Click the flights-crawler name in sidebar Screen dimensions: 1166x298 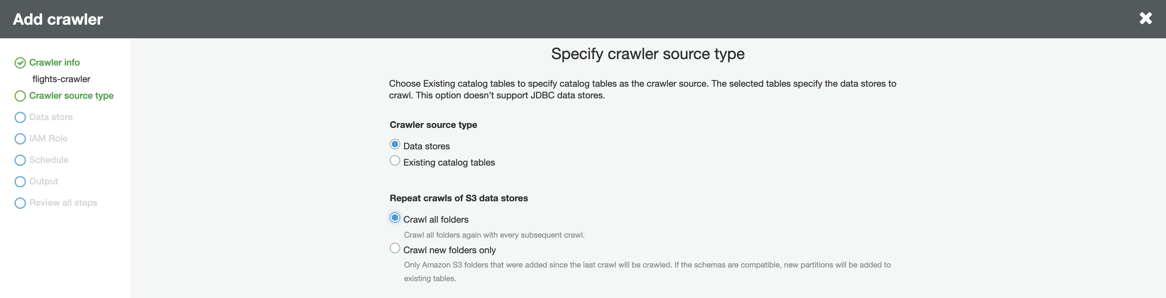[x=61, y=79]
